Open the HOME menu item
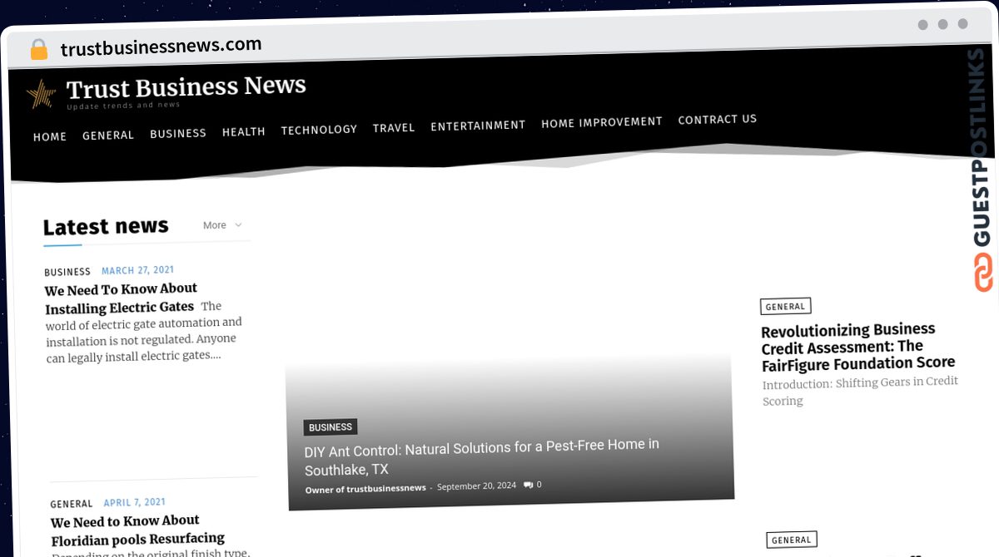This screenshot has height=557, width=999. point(50,136)
